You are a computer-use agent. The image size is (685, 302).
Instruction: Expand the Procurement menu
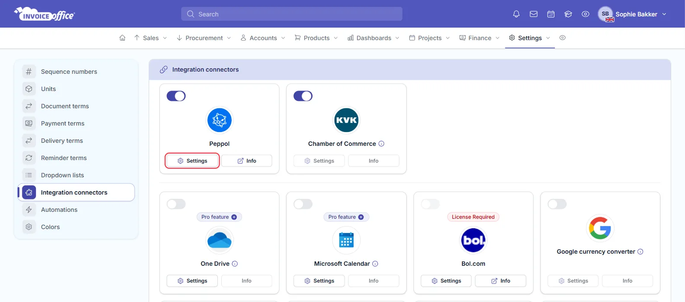click(204, 38)
